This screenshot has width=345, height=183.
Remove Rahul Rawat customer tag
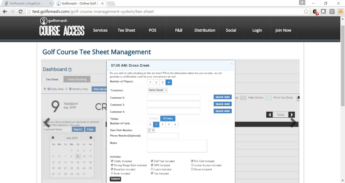[x=166, y=90]
